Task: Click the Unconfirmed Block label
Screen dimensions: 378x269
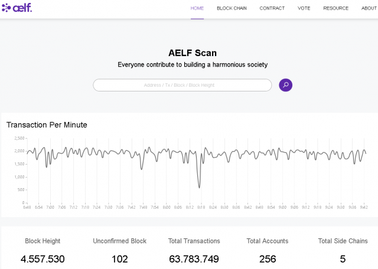Action: pos(119,241)
